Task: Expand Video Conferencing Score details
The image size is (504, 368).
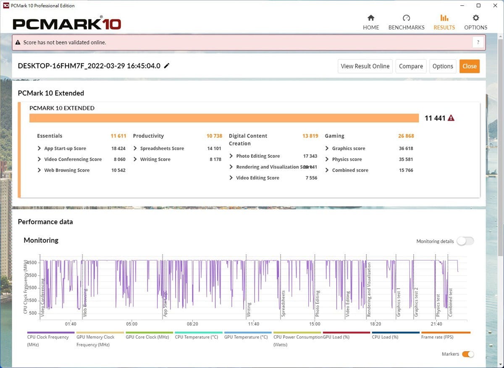Action: tap(40, 159)
